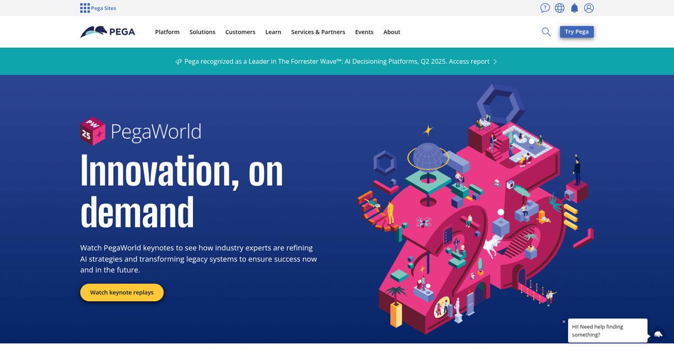Viewport: 674px width, 351px height.
Task: Open search with the magnifier icon
Action: click(x=546, y=32)
